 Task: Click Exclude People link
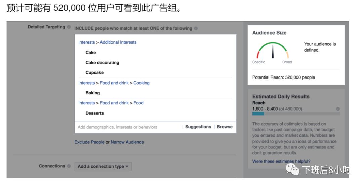tap(89, 142)
